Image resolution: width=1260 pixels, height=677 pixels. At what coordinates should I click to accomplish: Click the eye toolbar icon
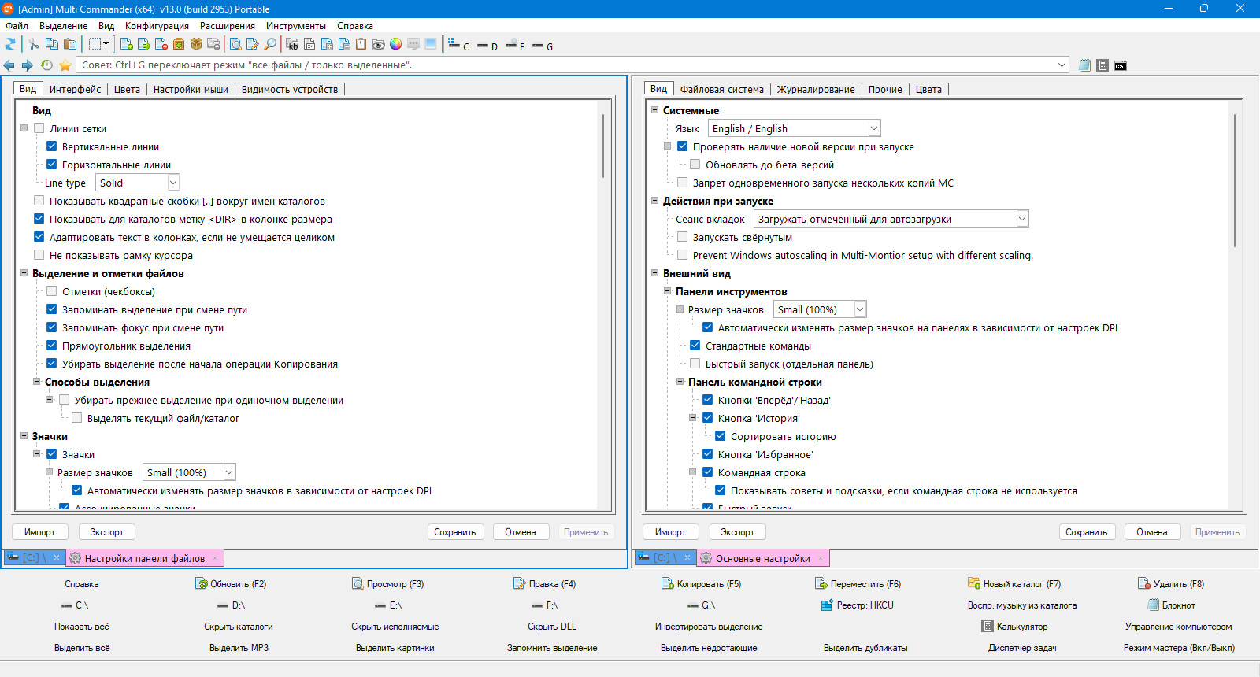coord(378,44)
